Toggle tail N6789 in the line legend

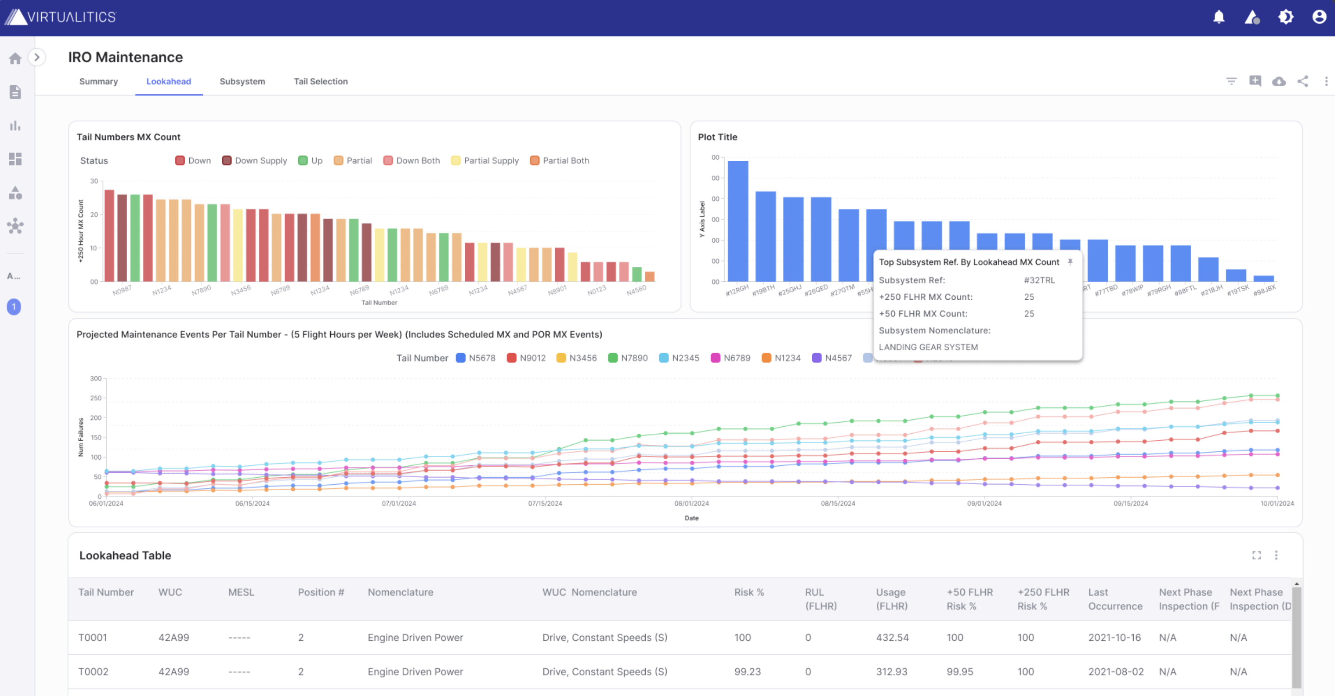click(731, 358)
